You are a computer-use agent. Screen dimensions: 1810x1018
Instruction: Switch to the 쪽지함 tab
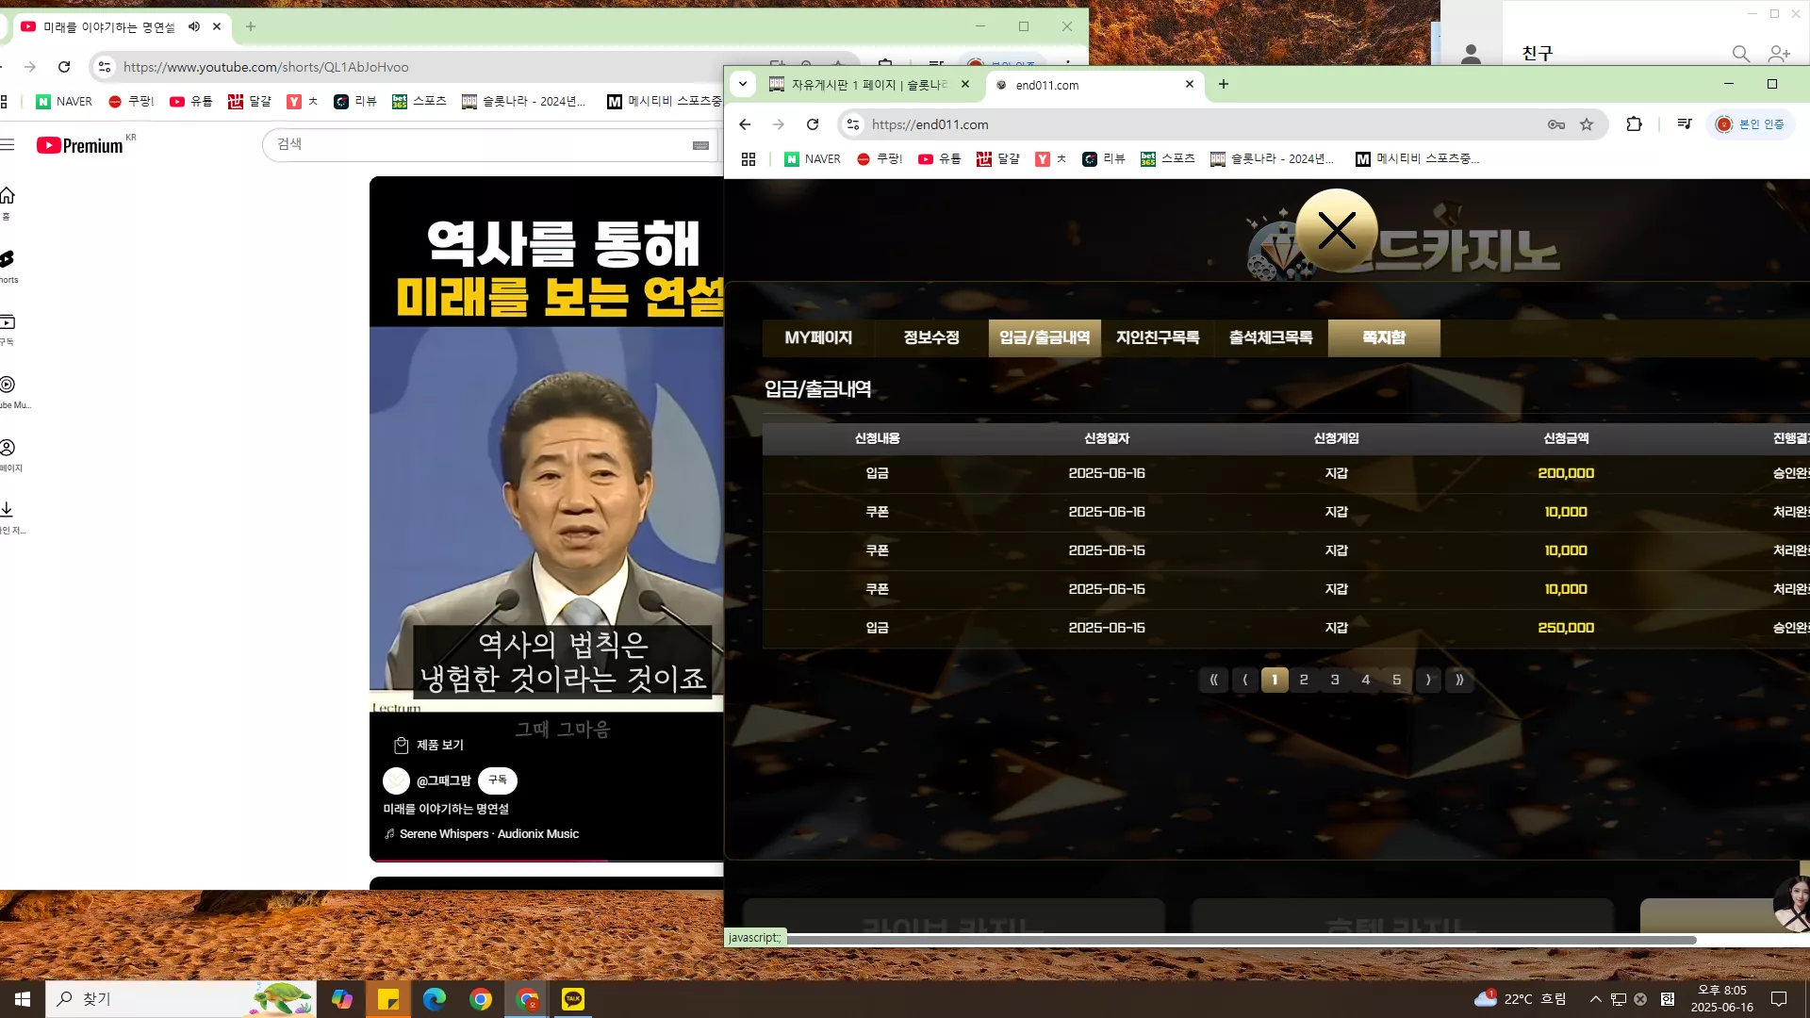[1384, 337]
